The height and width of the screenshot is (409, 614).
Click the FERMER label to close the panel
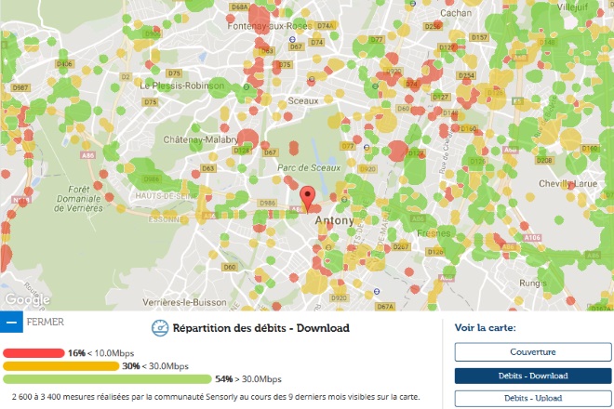[x=47, y=323]
